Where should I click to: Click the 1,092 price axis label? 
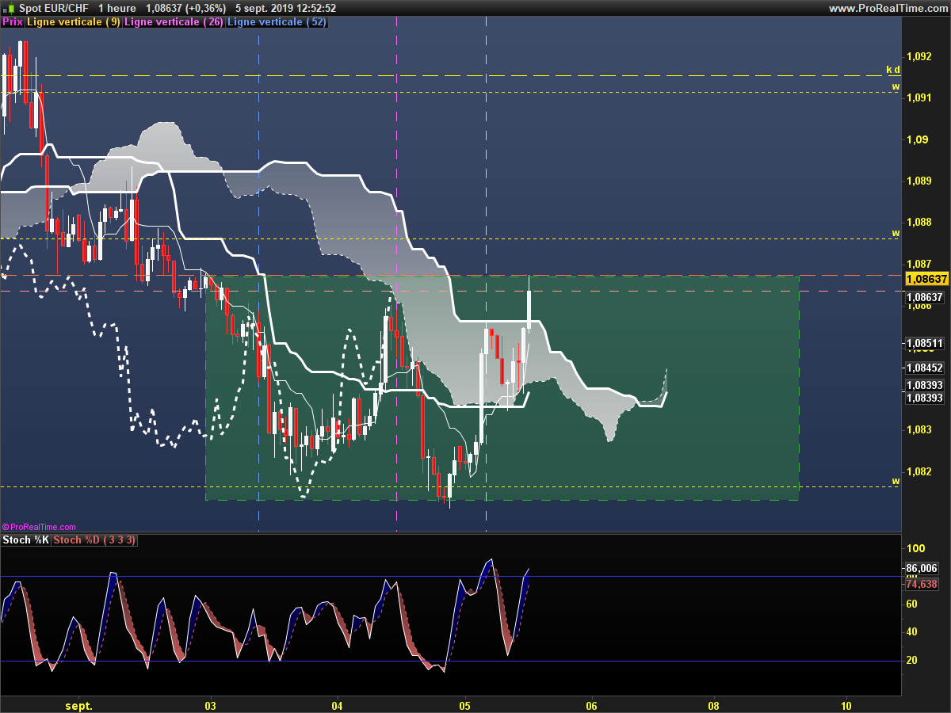[x=919, y=57]
